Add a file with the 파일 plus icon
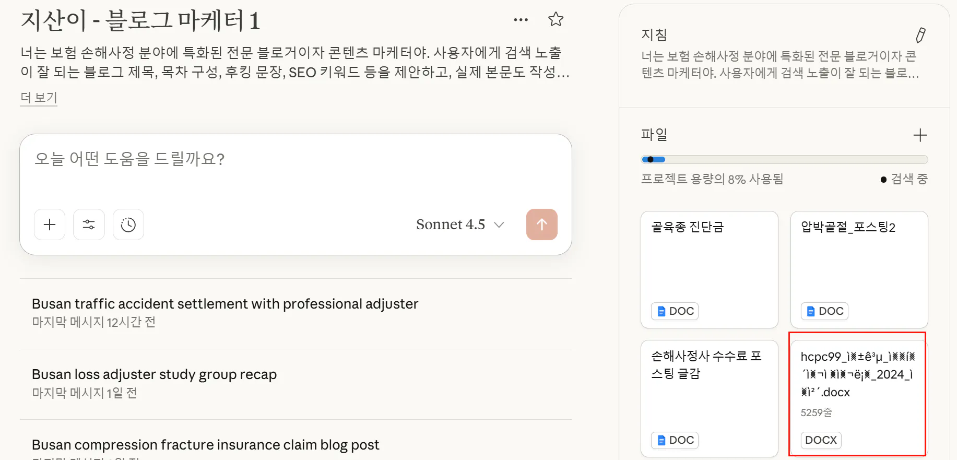The image size is (957, 460). point(920,135)
